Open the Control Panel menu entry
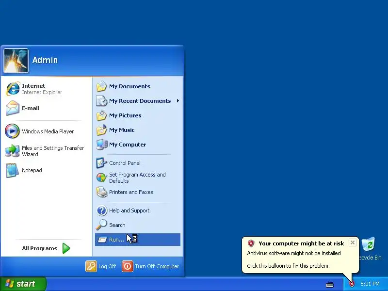Viewport: 388px width, 291px height. click(x=138, y=163)
